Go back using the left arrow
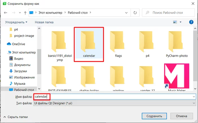The height and width of the screenshot is (123, 198). [5, 13]
